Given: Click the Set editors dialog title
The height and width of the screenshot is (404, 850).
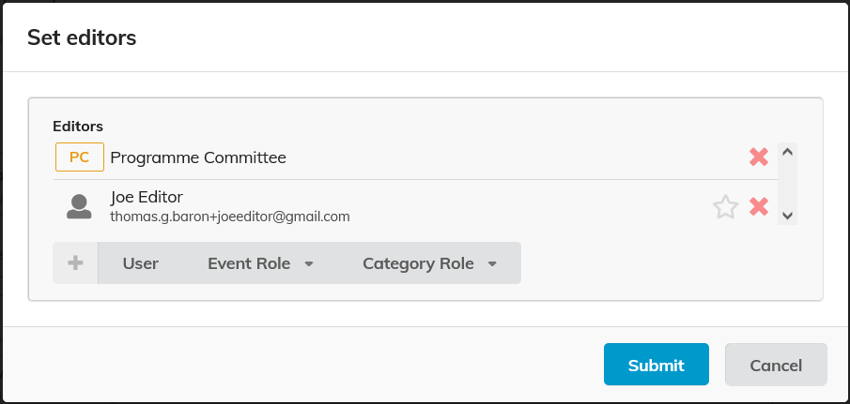Looking at the screenshot, I should click(x=82, y=37).
